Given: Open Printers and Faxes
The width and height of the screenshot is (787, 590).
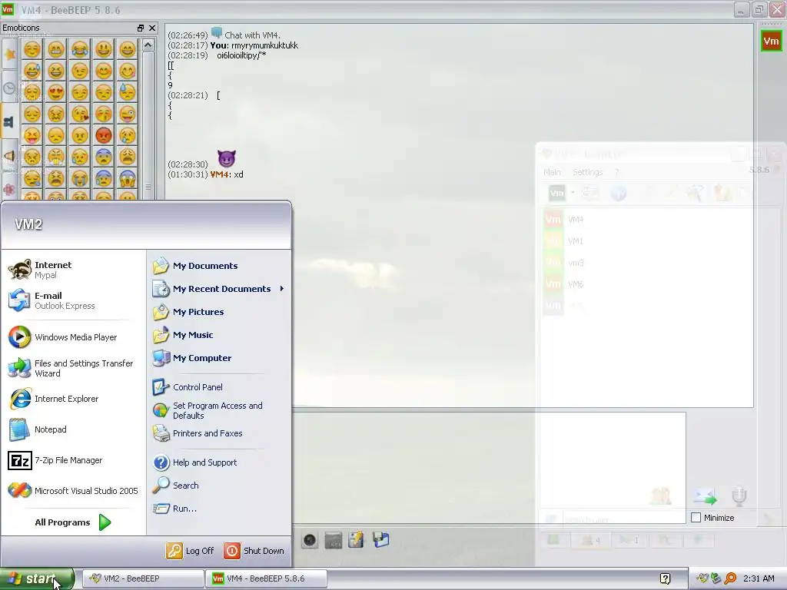Looking at the screenshot, I should click(x=219, y=433).
